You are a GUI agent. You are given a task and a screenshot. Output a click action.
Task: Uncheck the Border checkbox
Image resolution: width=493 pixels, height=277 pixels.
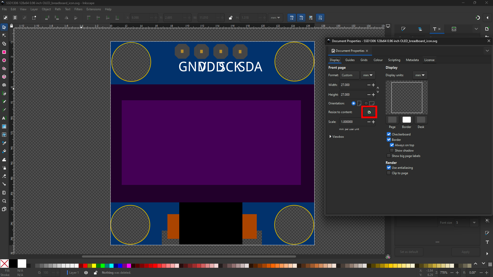pos(389,140)
